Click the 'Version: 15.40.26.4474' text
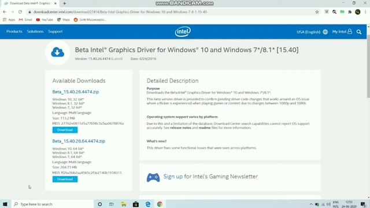The image size is (370, 208). coord(92,59)
